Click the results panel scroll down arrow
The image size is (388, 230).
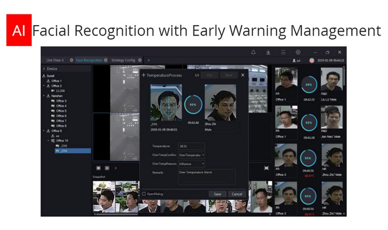point(344,214)
